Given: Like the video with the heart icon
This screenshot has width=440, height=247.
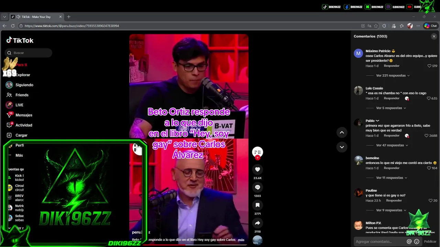Looking at the screenshot, I should point(257,169).
